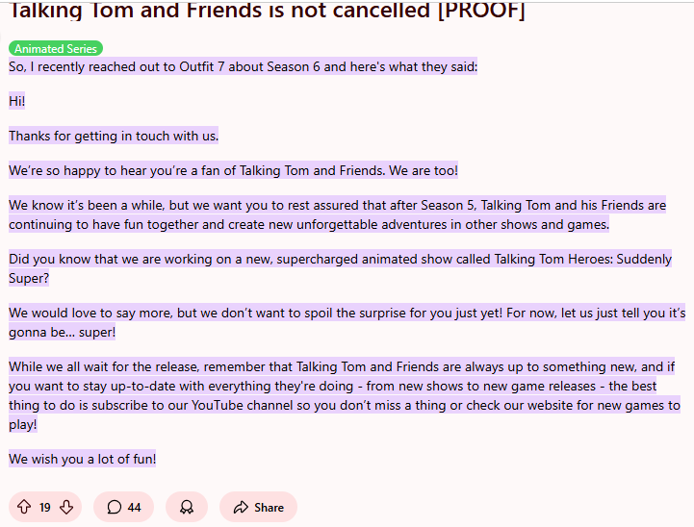Click 'Thanks for getting in touch with us.'
Screen dimensions: 694x527
pos(114,136)
